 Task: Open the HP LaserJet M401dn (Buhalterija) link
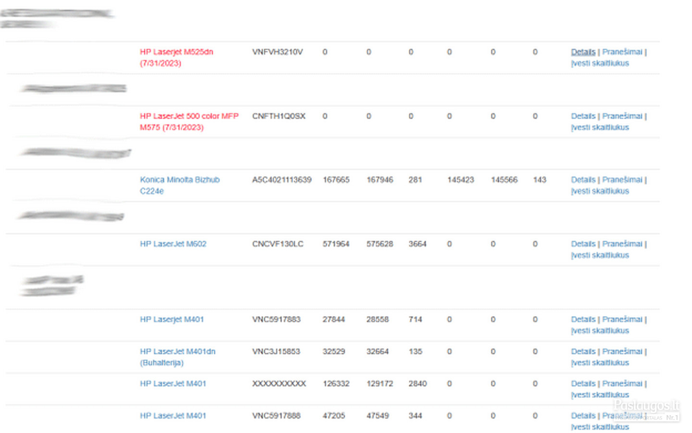[177, 357]
